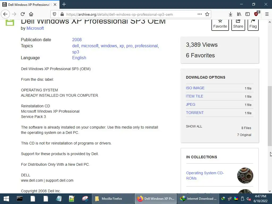Open the Firefox home page
The height and width of the screenshot is (204, 272).
[31, 14]
